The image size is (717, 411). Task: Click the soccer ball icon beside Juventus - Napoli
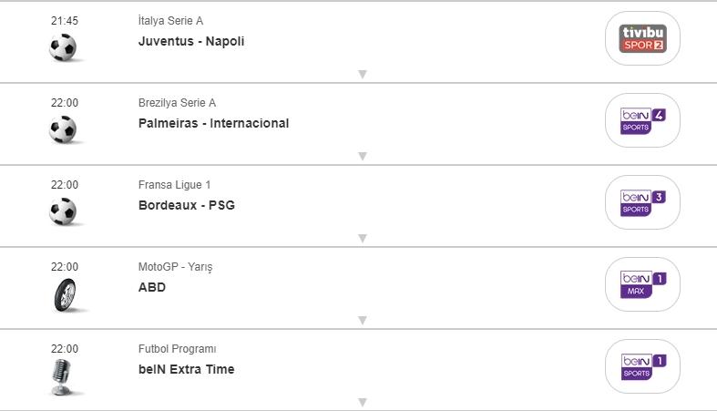click(64, 47)
